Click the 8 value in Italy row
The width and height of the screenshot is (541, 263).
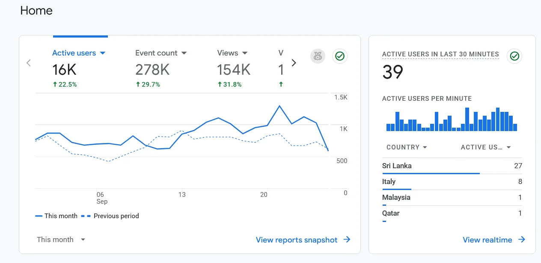click(520, 182)
